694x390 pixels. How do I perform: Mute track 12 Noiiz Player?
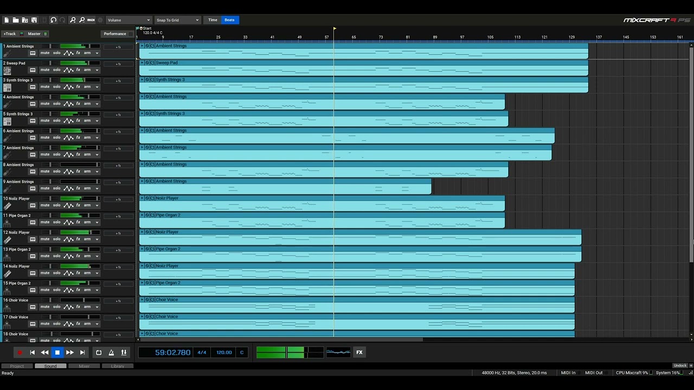(x=44, y=239)
